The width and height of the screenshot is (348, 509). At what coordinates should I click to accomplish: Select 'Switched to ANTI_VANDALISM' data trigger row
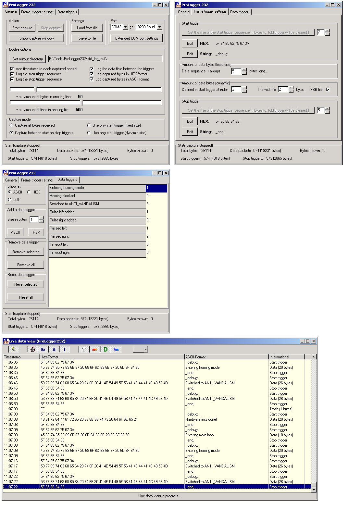click(97, 204)
